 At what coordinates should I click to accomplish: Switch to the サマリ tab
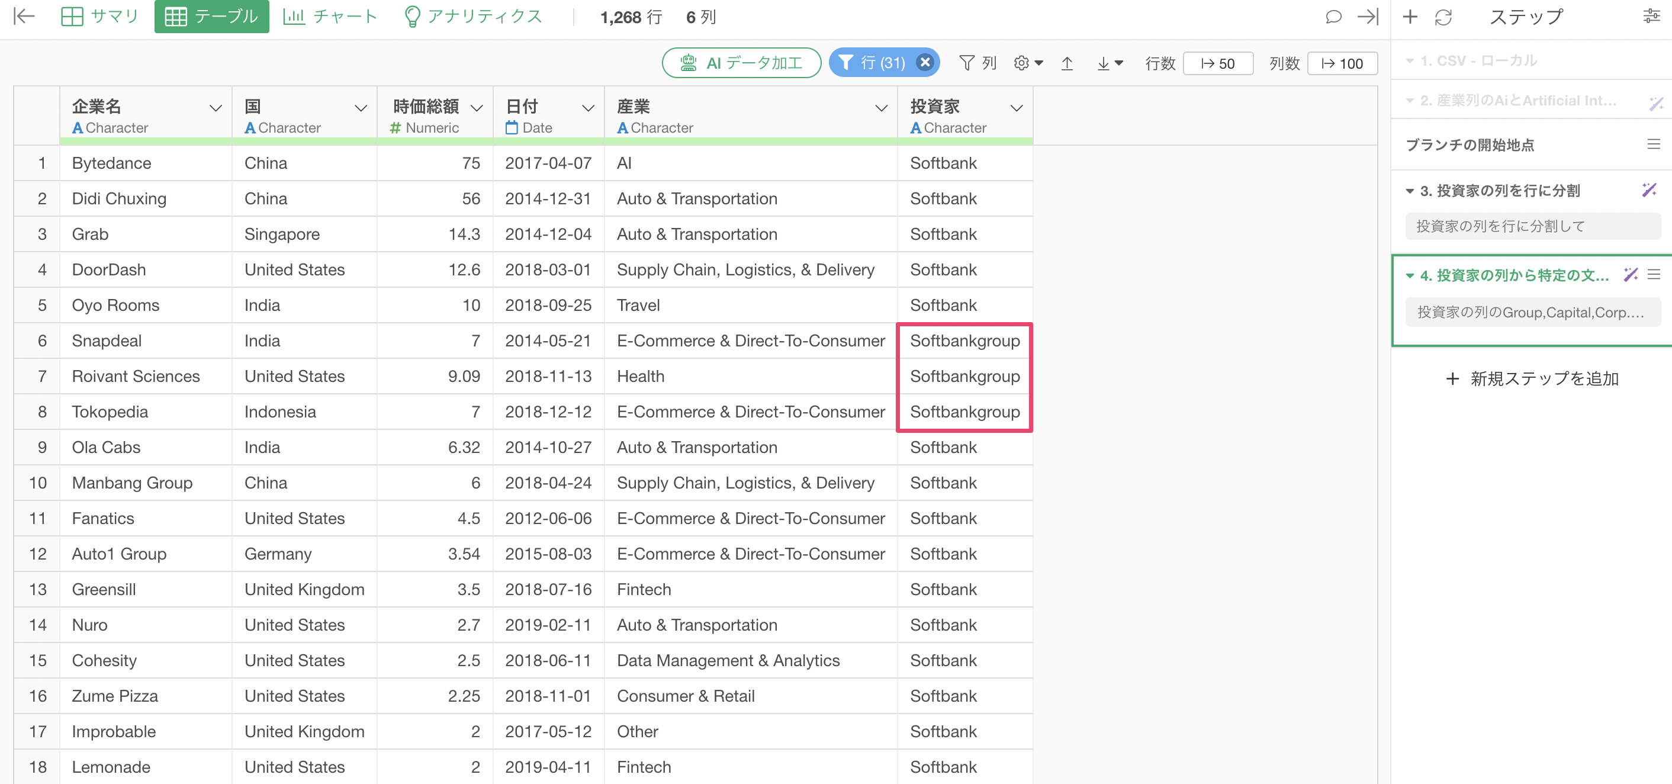pos(100,16)
